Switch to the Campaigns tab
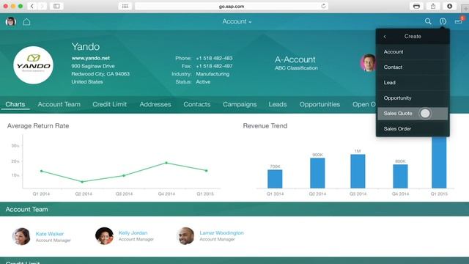Image resolution: width=469 pixels, height=264 pixels. [240, 104]
